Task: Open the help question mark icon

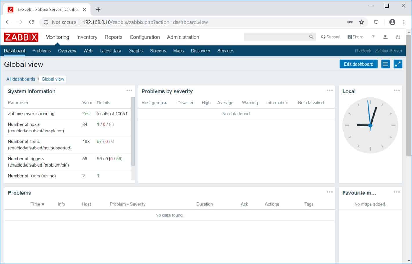Action: [373, 37]
